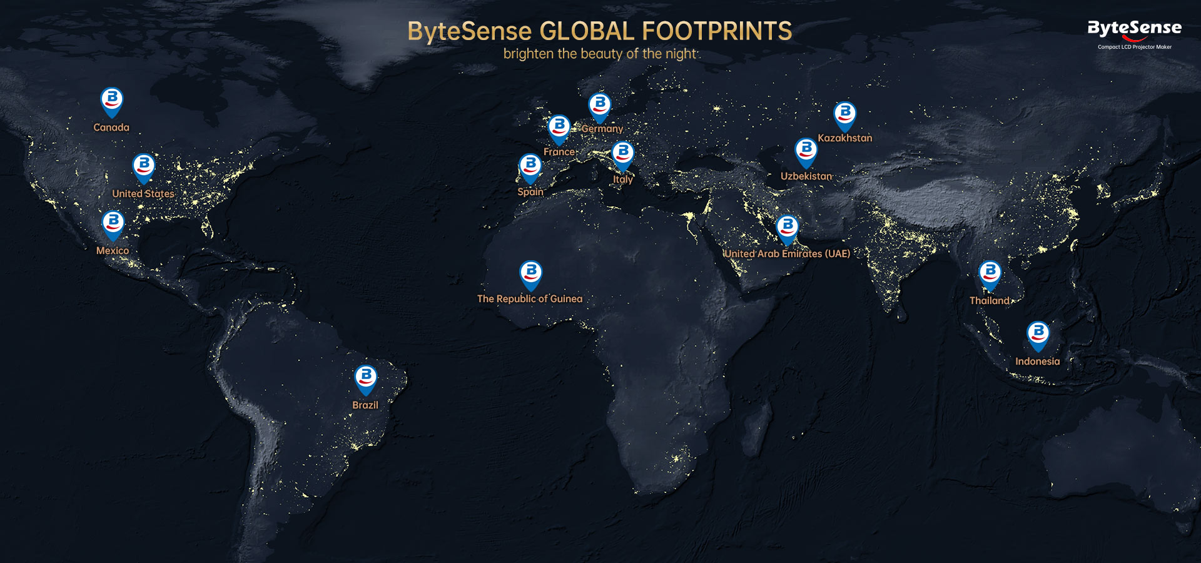Open the Brazil location pin
Image resolution: width=1201 pixels, height=563 pixels.
pos(366,379)
